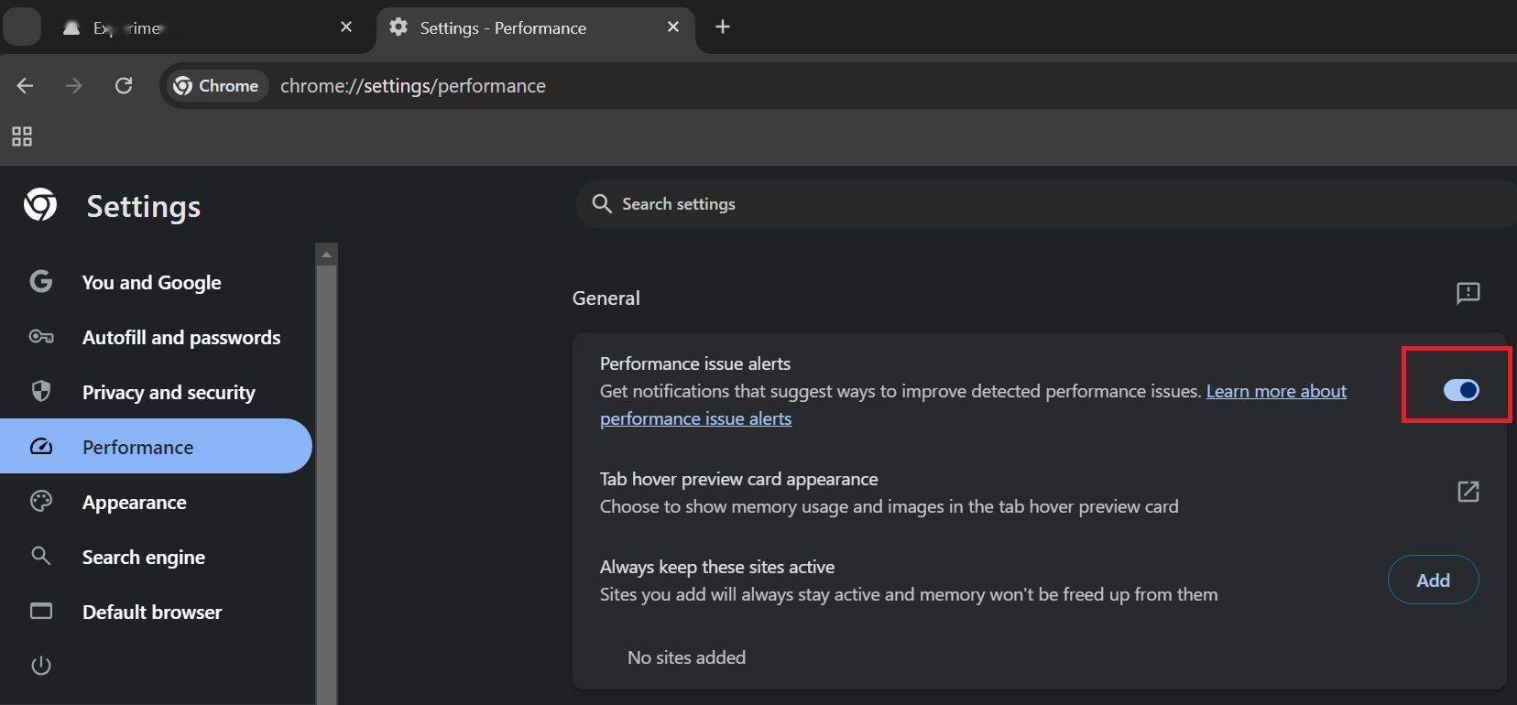Click the palette Appearance icon
Image resolution: width=1517 pixels, height=705 pixels.
coord(40,501)
